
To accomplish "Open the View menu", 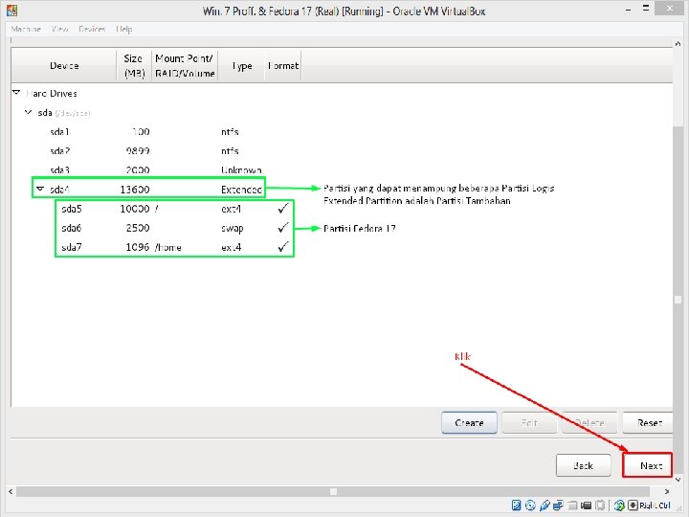I will 59,29.
